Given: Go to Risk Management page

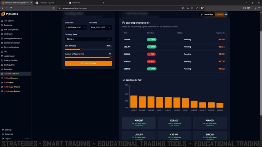Looking at the screenshot, I should coord(11,30).
